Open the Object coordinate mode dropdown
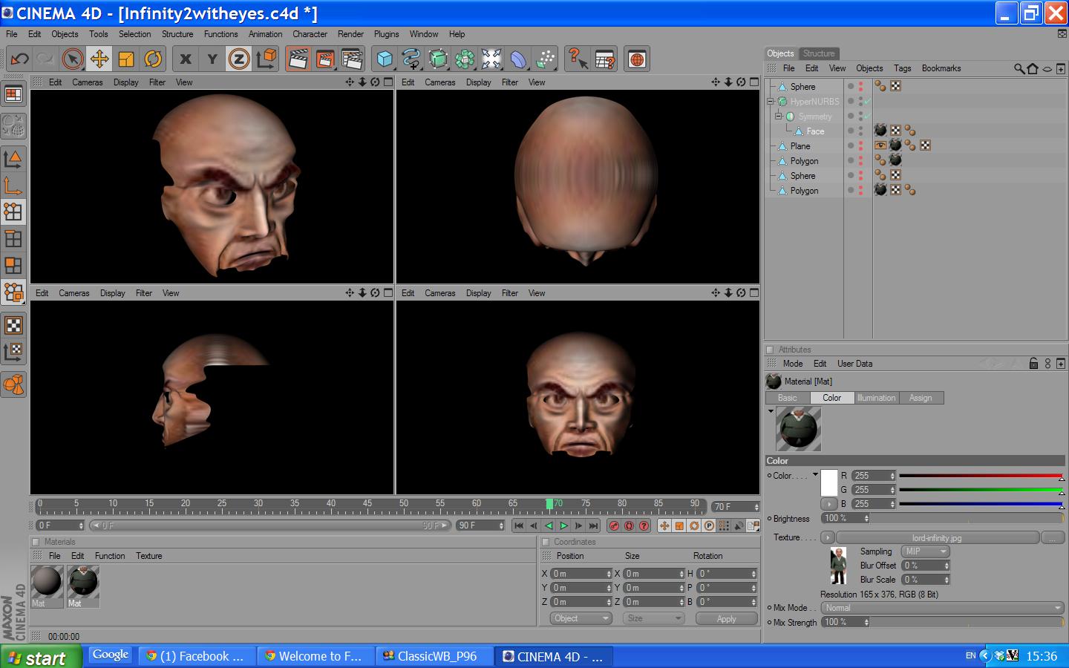Viewport: 1069px width, 668px height. (x=581, y=618)
